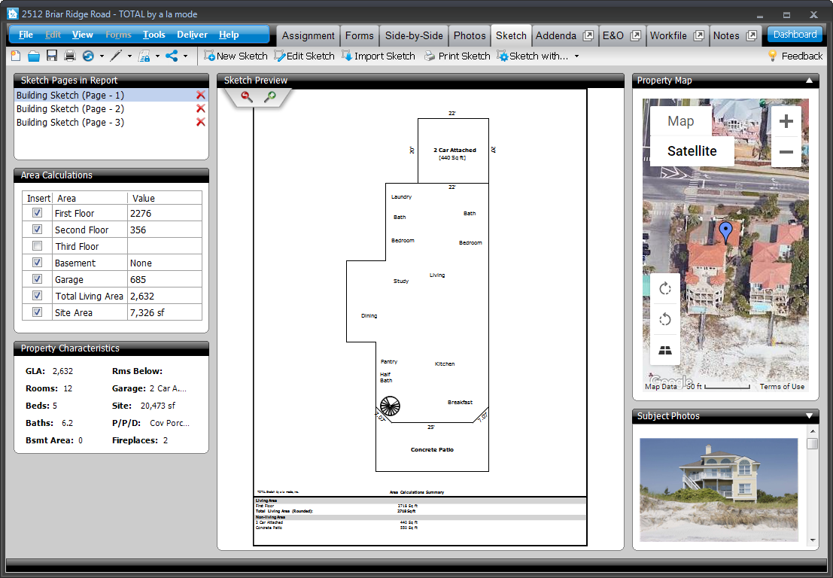Open the Deliver menu

pos(193,35)
